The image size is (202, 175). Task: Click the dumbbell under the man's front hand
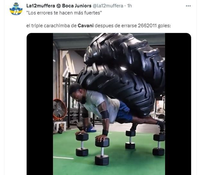pyautogui.click(x=102, y=152)
